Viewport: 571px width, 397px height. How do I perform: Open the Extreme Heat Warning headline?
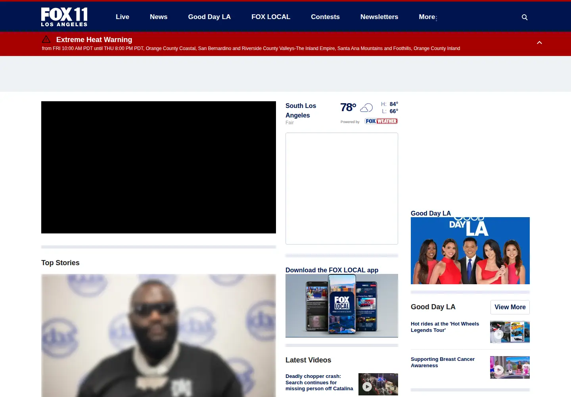pos(94,39)
